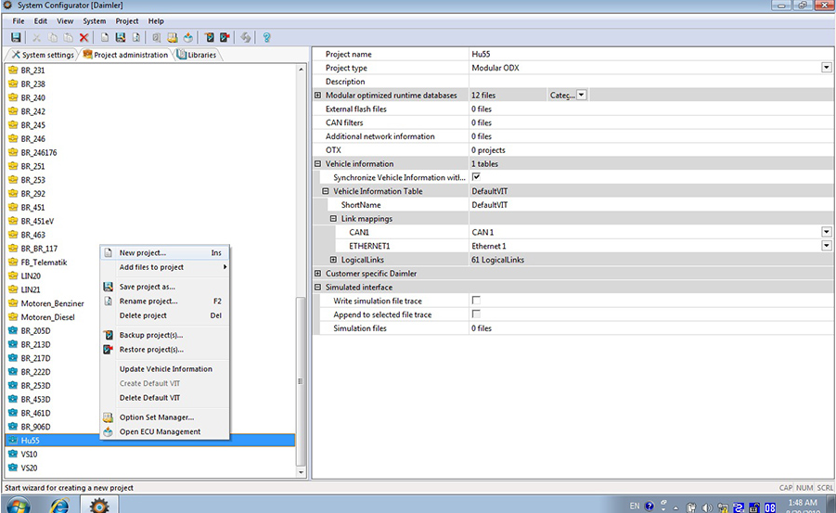Choose New project... from context menu
The image size is (836, 513).
pyautogui.click(x=165, y=252)
